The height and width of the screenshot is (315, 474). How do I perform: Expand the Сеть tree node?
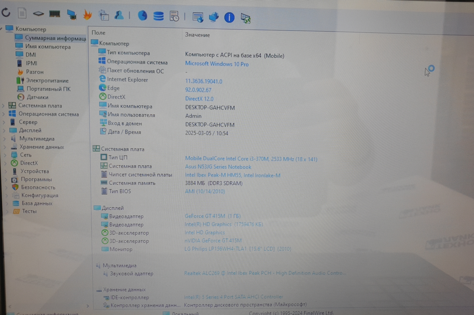[6, 155]
